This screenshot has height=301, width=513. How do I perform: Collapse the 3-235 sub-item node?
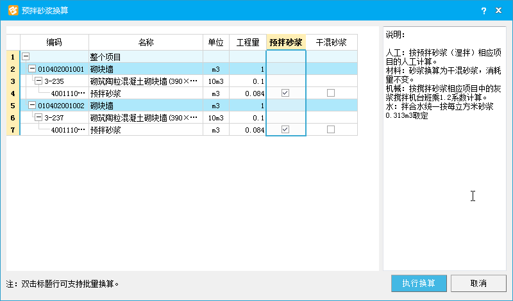tap(38, 81)
